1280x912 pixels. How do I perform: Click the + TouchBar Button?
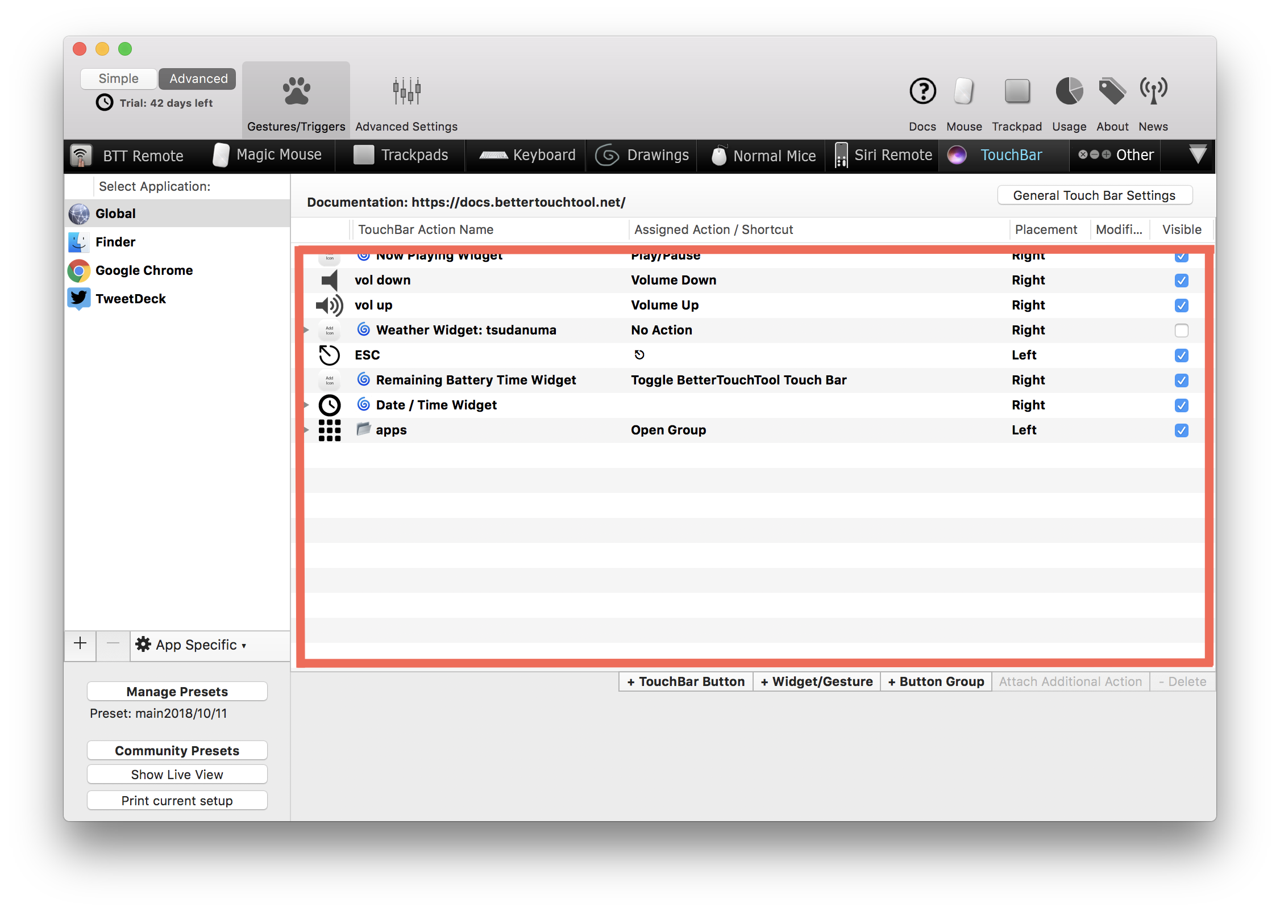click(x=685, y=681)
